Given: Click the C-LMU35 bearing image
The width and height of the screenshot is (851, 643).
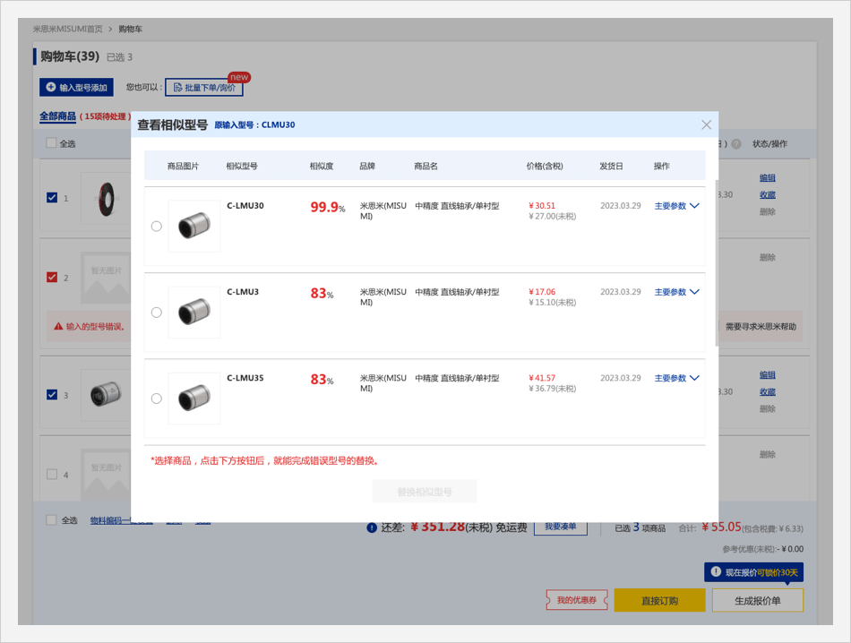Looking at the screenshot, I should [x=193, y=398].
